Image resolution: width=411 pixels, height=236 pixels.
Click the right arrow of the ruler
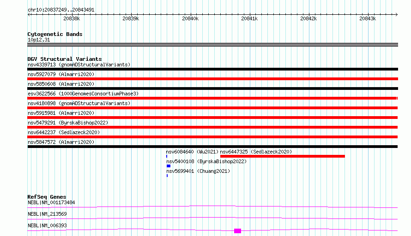pyautogui.click(x=396, y=15)
